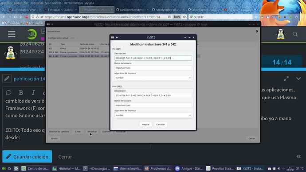Click Cancelar in the YaST2 dialog

tap(161, 125)
